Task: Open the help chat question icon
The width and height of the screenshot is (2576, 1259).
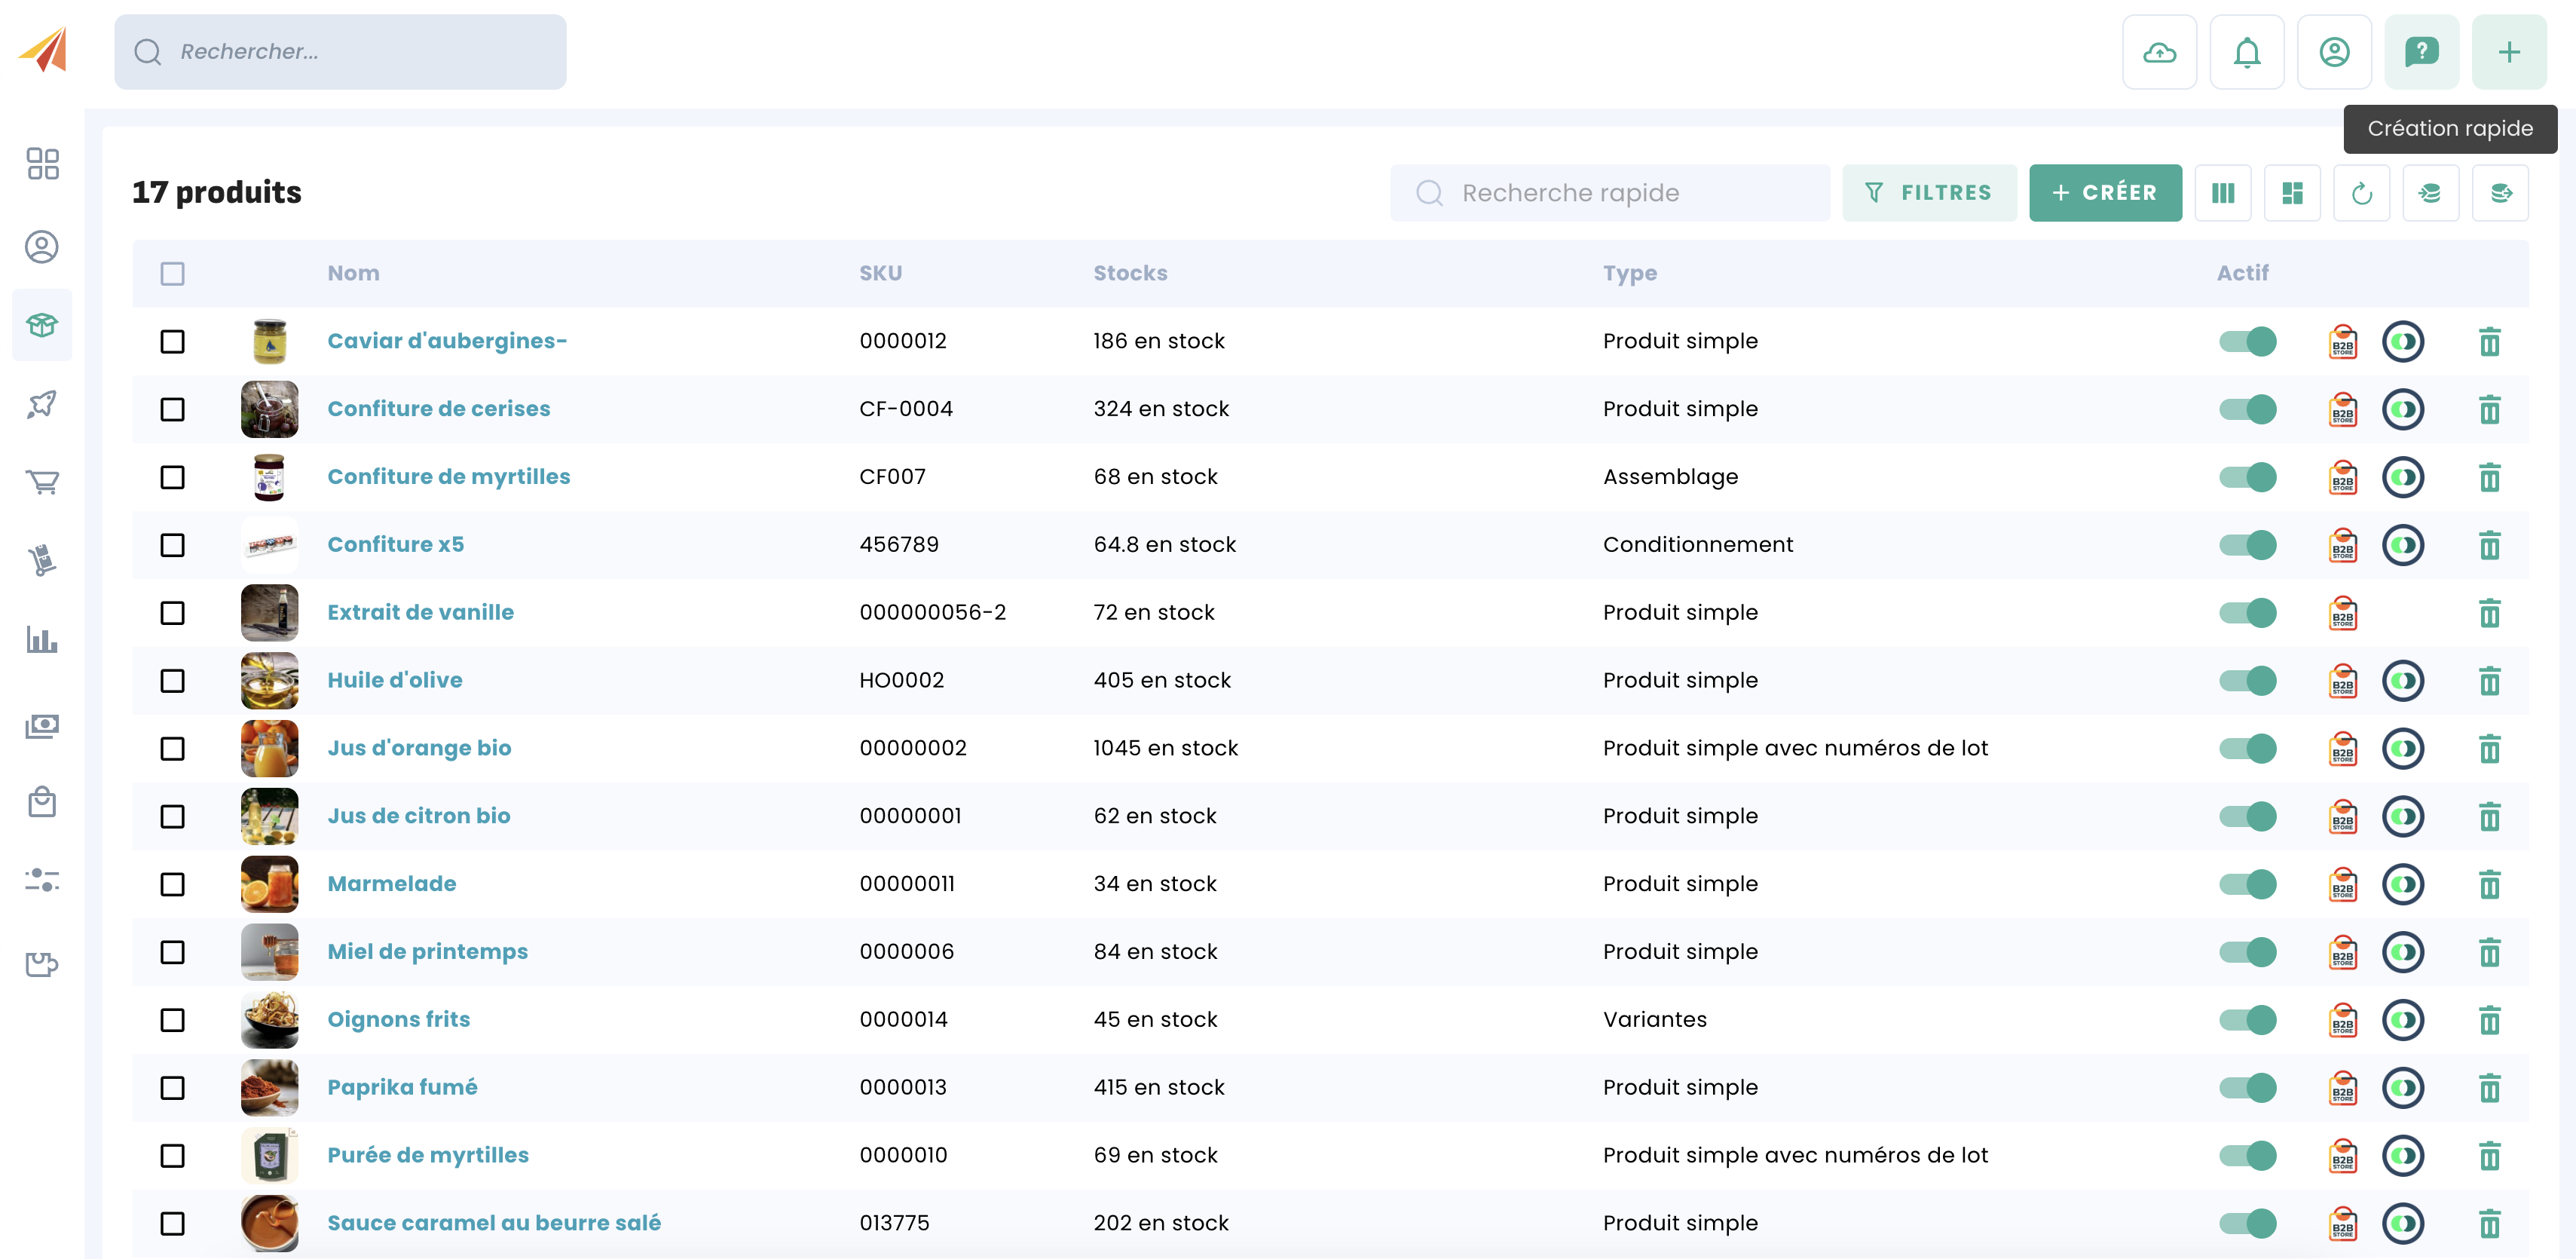Action: (x=2421, y=52)
